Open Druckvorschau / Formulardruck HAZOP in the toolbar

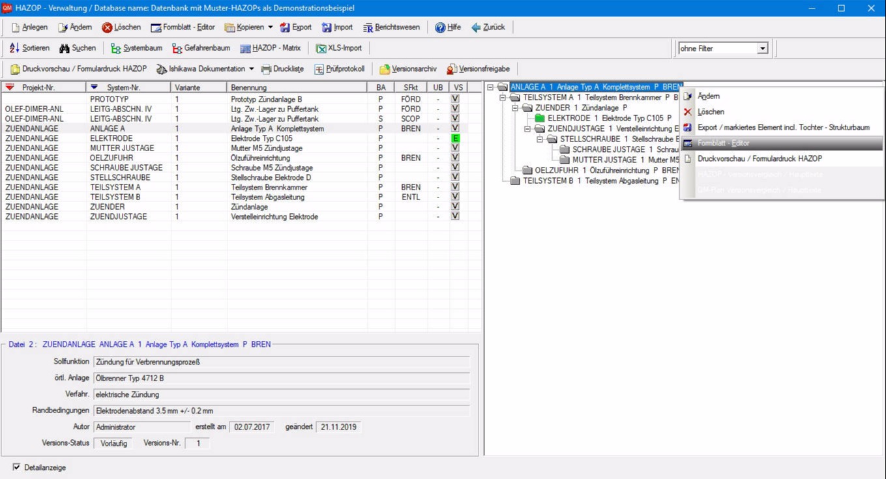[x=78, y=69]
